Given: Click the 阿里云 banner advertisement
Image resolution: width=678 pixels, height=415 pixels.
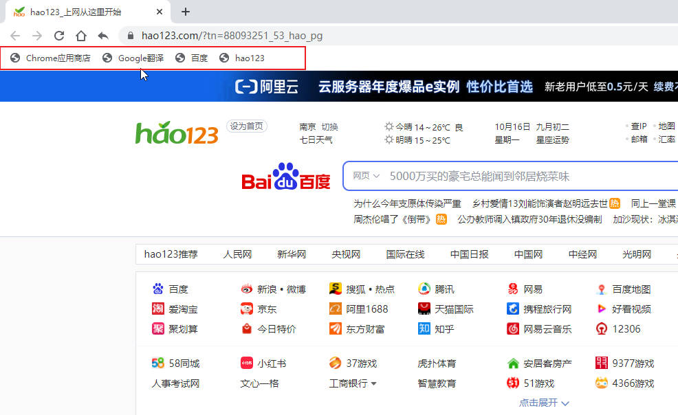Looking at the screenshot, I should coord(339,87).
